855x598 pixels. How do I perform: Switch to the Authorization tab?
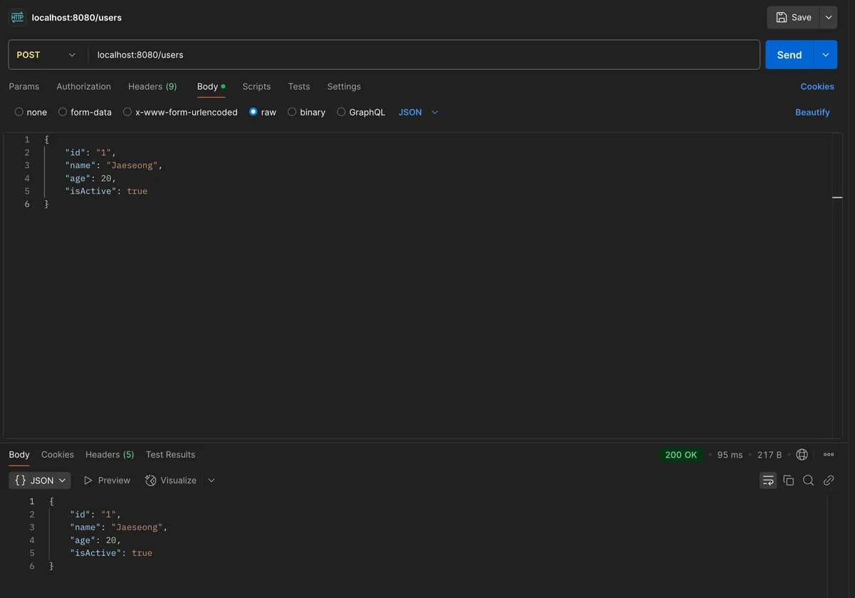(83, 86)
